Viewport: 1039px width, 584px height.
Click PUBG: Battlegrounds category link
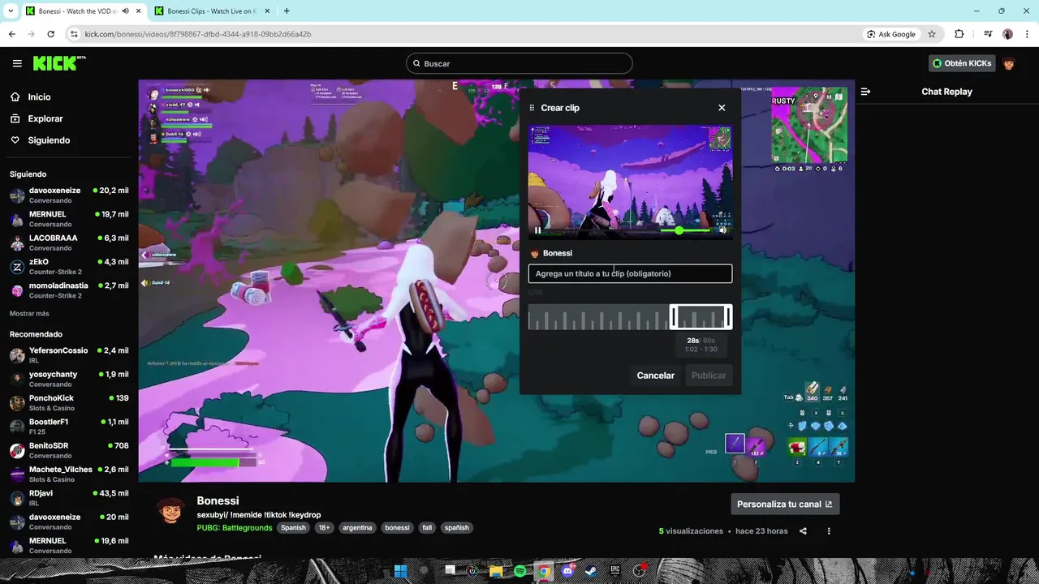point(235,527)
